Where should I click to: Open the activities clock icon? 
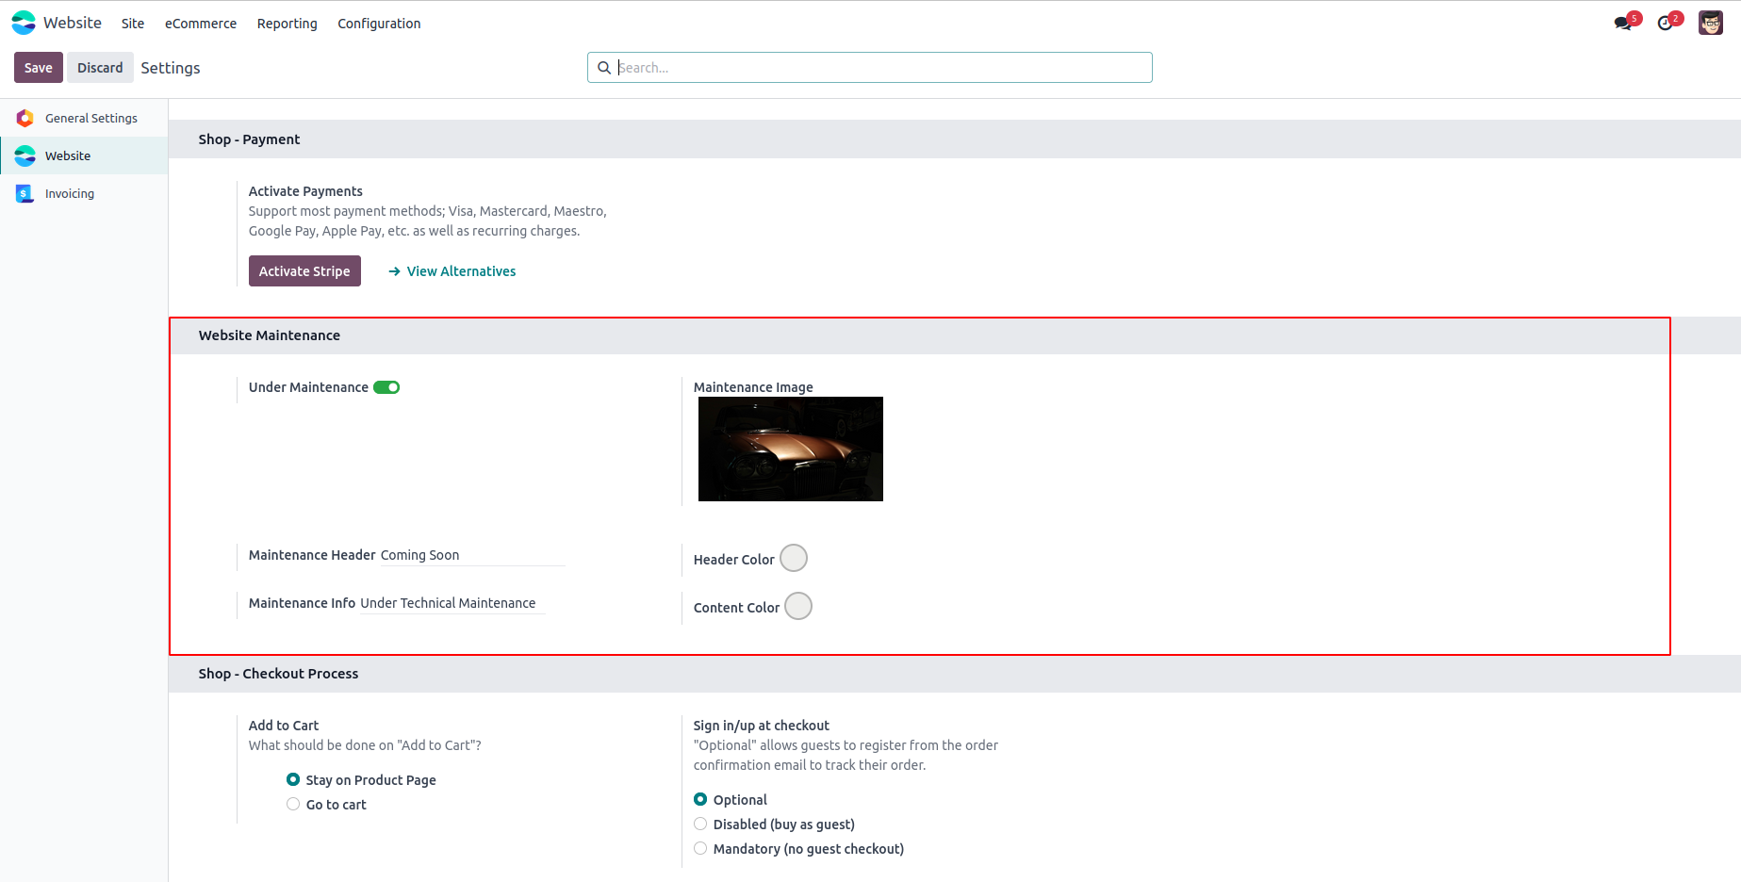tap(1666, 24)
